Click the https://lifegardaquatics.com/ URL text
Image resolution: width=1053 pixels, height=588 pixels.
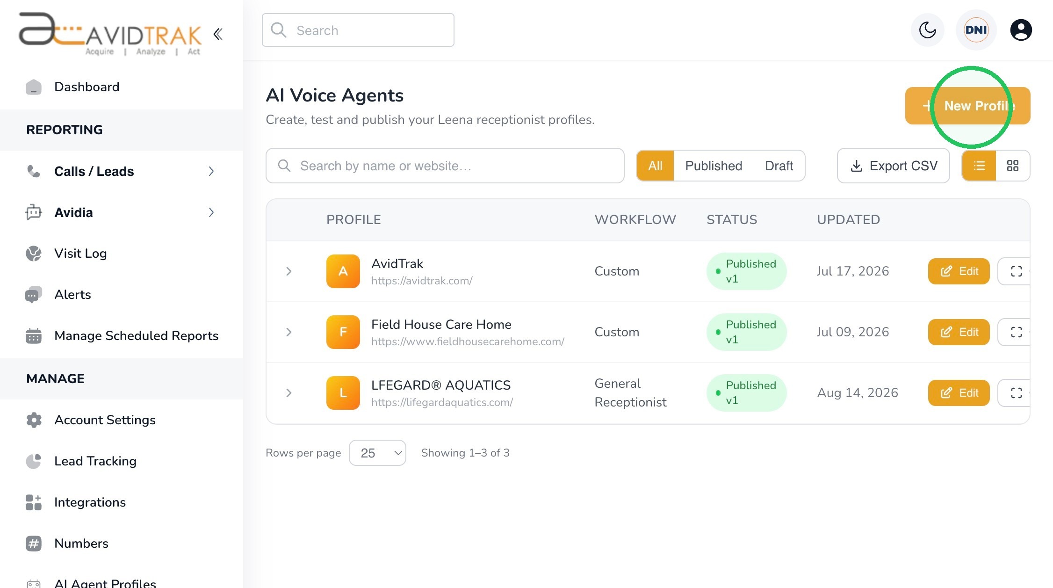pos(442,402)
